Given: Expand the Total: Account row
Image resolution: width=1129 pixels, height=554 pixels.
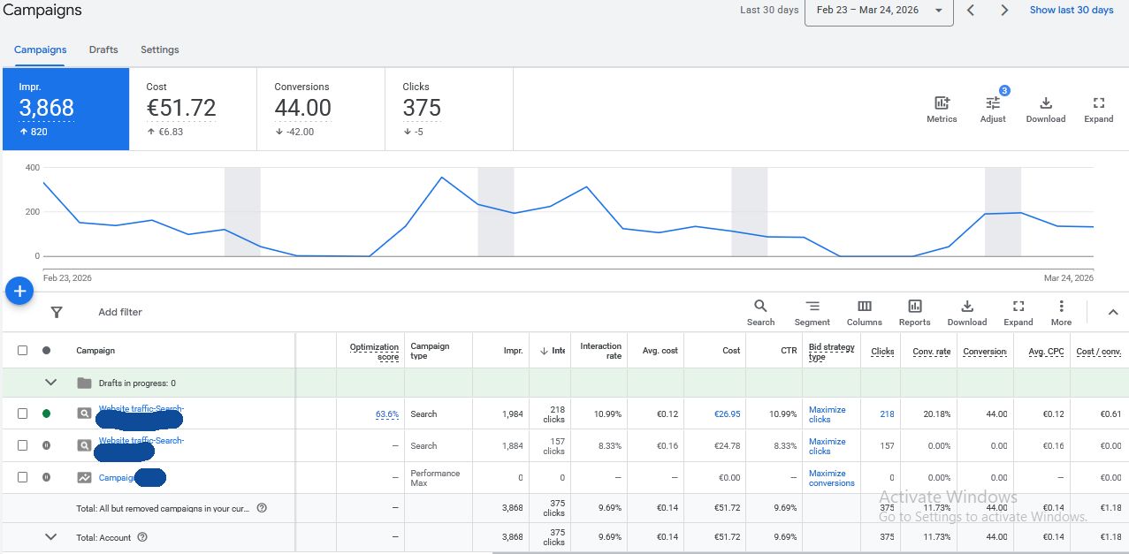Looking at the screenshot, I should (x=51, y=537).
